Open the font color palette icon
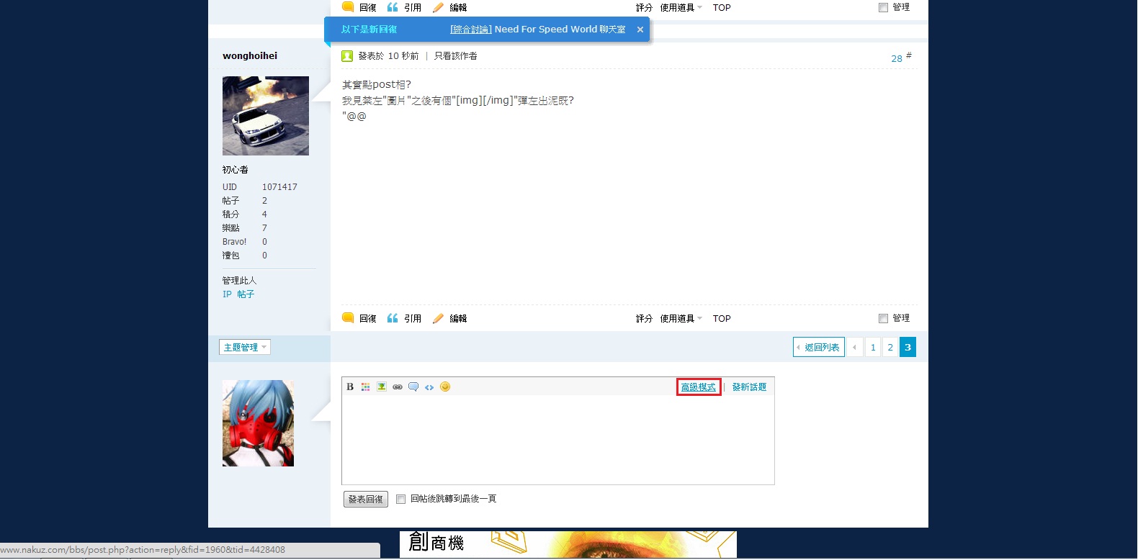This screenshot has height=560, width=1138. point(366,387)
